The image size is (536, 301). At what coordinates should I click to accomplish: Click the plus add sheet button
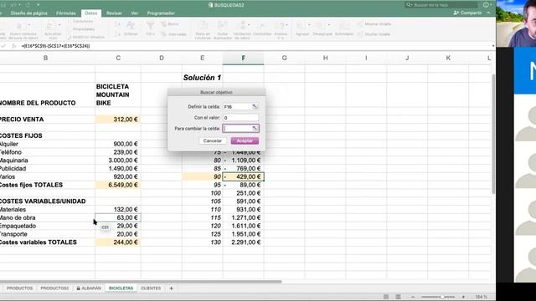point(171,288)
